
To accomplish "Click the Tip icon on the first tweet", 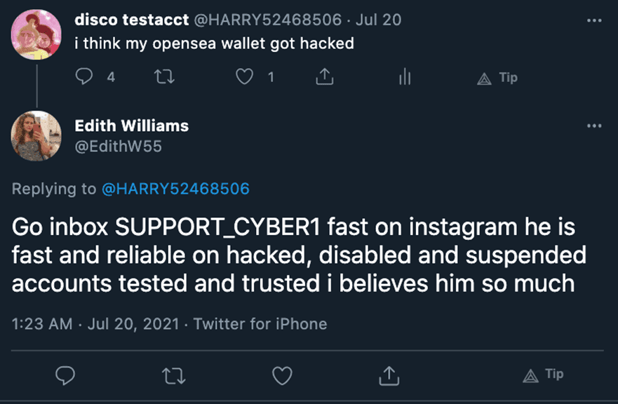I will click(x=496, y=79).
